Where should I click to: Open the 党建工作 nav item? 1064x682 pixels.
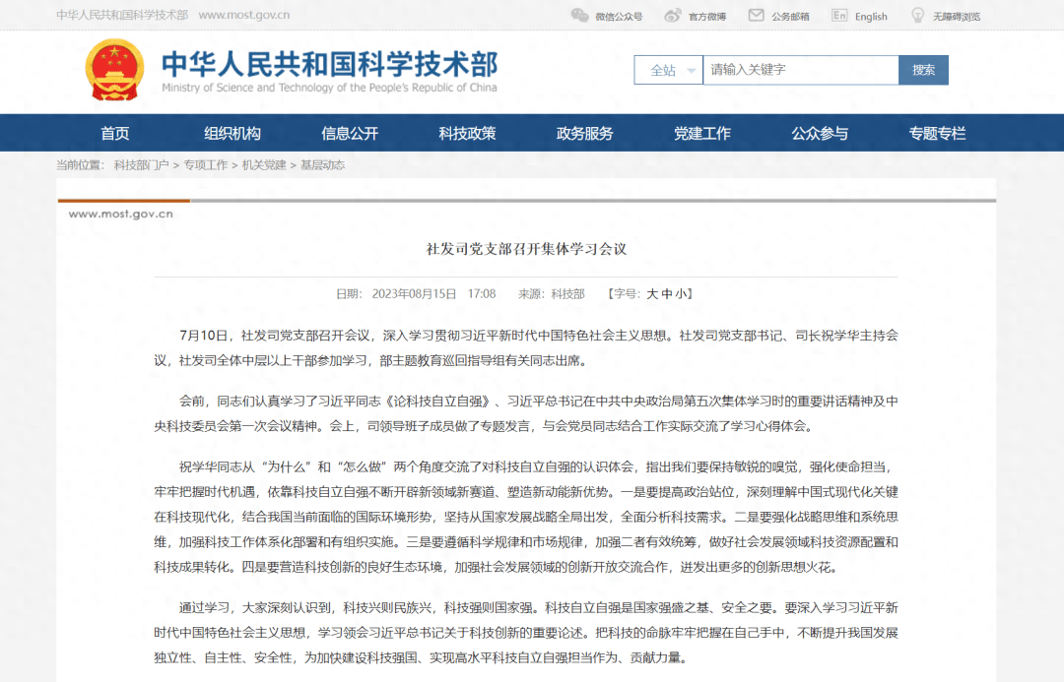coord(701,134)
